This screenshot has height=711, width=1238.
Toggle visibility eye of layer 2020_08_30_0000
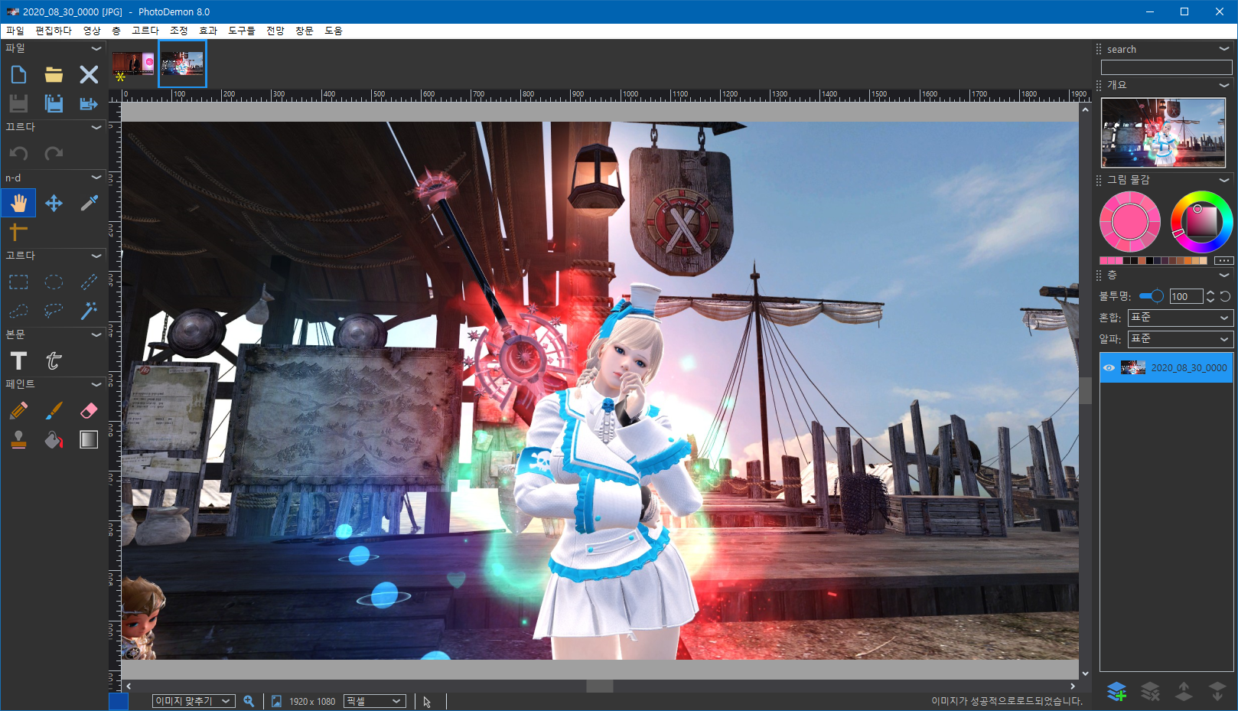click(x=1109, y=368)
